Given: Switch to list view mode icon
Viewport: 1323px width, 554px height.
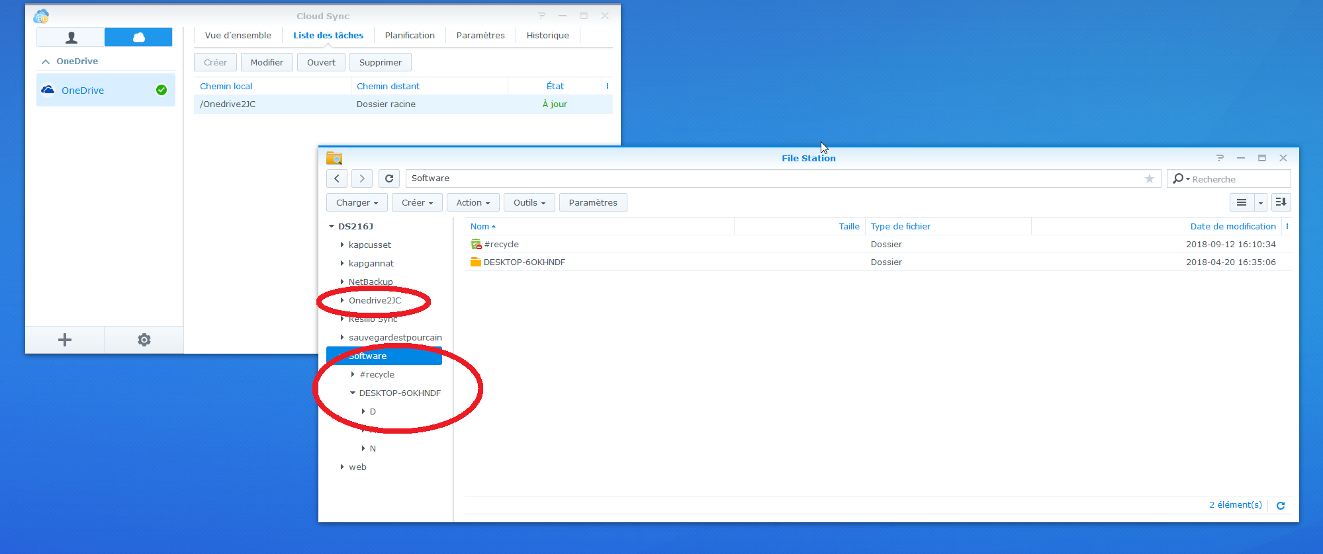Looking at the screenshot, I should point(1242,202).
